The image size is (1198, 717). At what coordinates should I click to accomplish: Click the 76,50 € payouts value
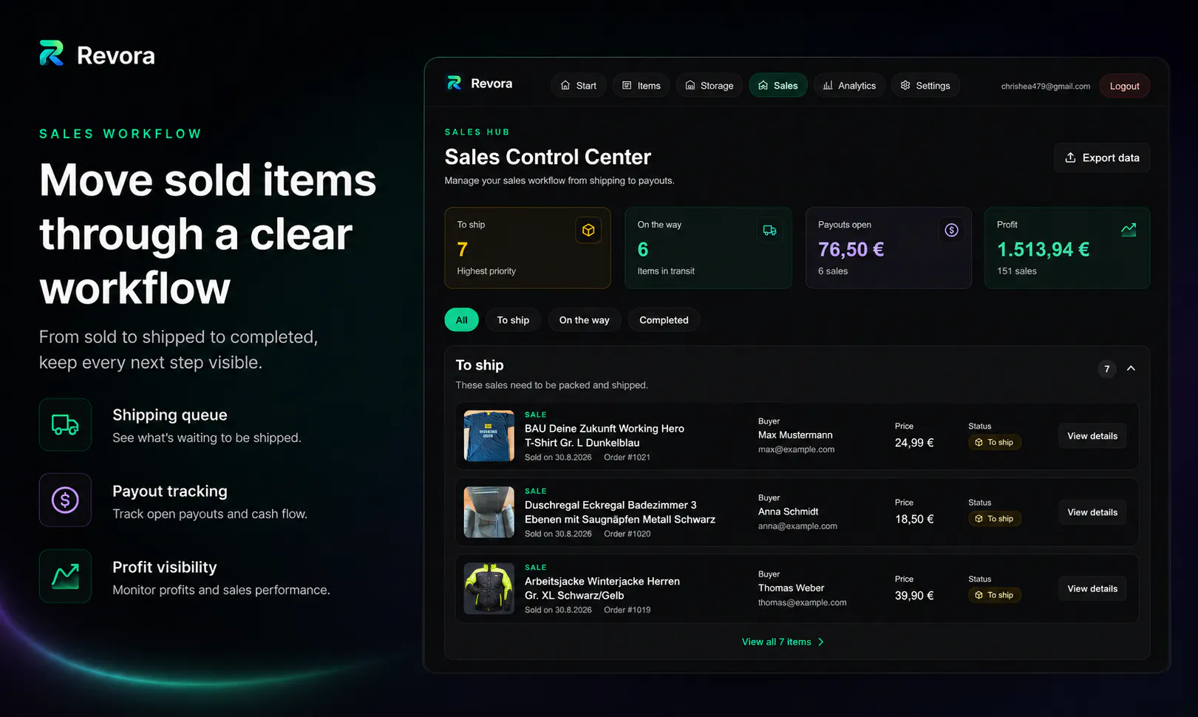(851, 249)
